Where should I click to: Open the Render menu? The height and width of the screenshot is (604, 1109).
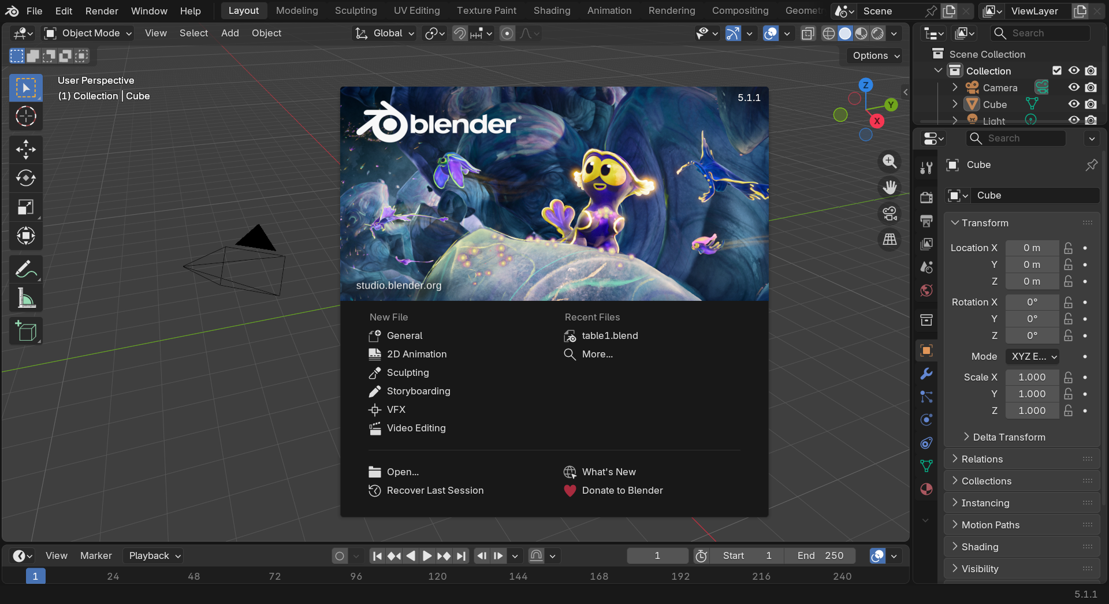[102, 11]
